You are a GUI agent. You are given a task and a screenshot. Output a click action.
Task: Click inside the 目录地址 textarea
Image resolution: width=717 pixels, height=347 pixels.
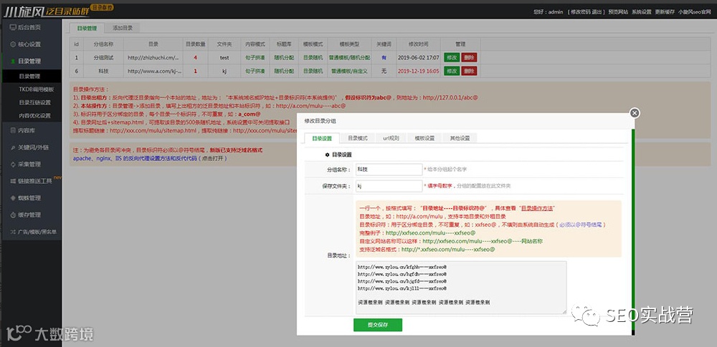tap(460, 287)
